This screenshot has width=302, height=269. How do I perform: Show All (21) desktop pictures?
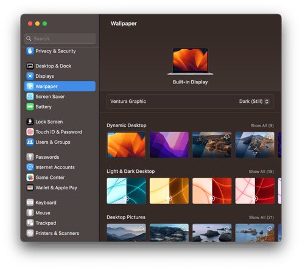pos(261,217)
